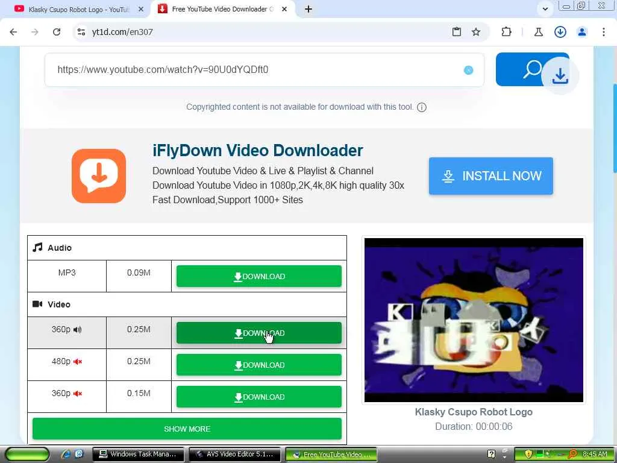Open the Chrome three-dot menu
The height and width of the screenshot is (463, 617).
604,32
